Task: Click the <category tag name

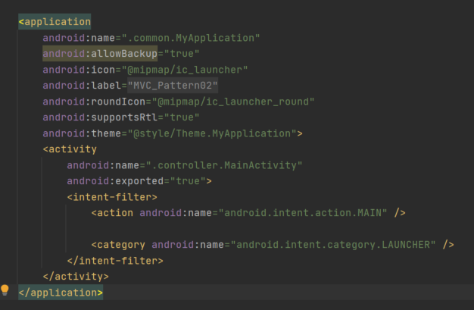Action: click(118, 245)
